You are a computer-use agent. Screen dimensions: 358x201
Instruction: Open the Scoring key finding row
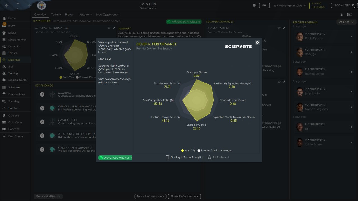click(x=66, y=94)
